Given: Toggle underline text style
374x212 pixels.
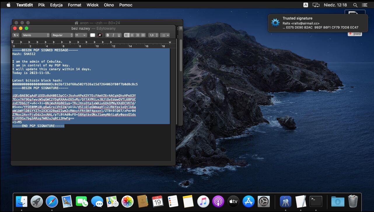Looking at the screenshot, I should (x=119, y=35).
